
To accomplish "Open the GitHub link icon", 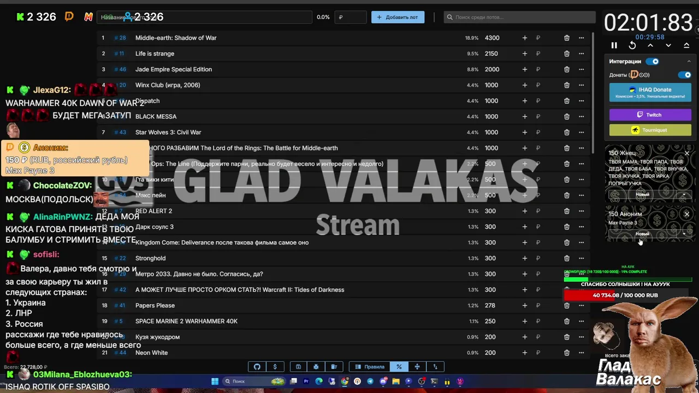I will point(257,367).
